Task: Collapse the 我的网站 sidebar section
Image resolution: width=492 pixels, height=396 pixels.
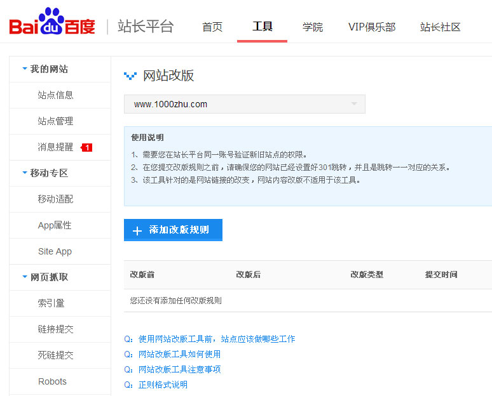Action: (x=44, y=69)
